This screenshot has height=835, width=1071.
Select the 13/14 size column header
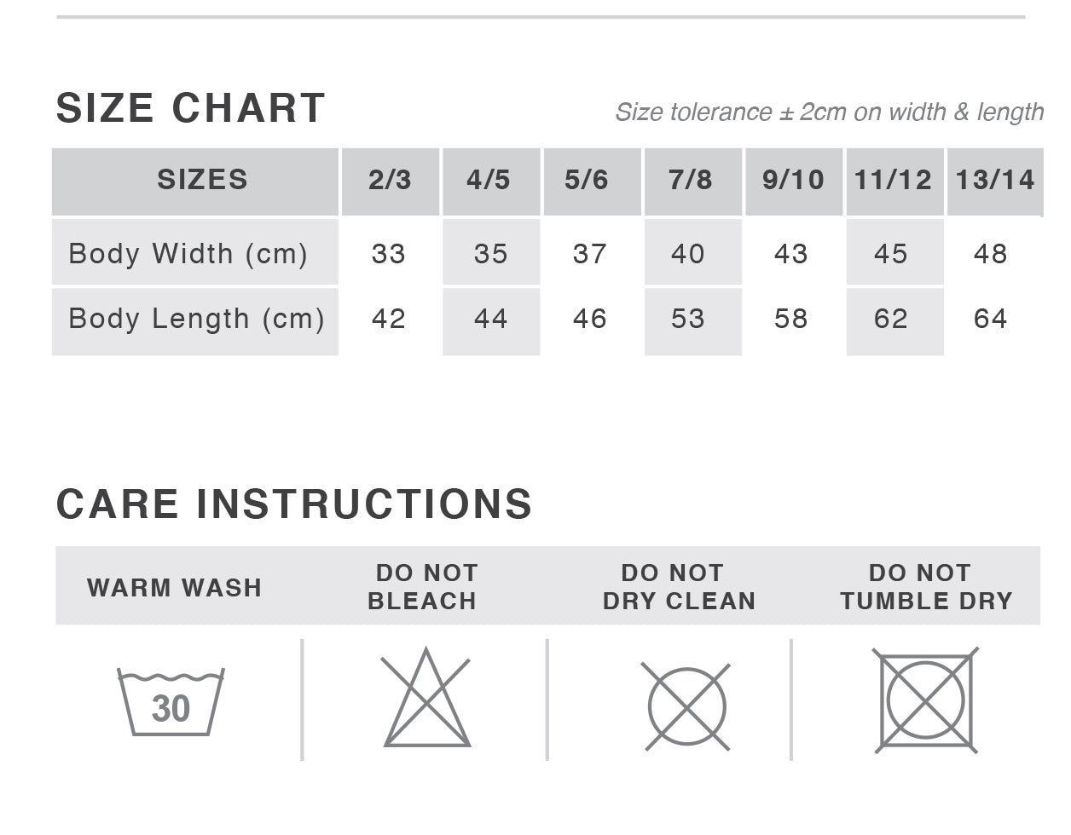pos(994,180)
